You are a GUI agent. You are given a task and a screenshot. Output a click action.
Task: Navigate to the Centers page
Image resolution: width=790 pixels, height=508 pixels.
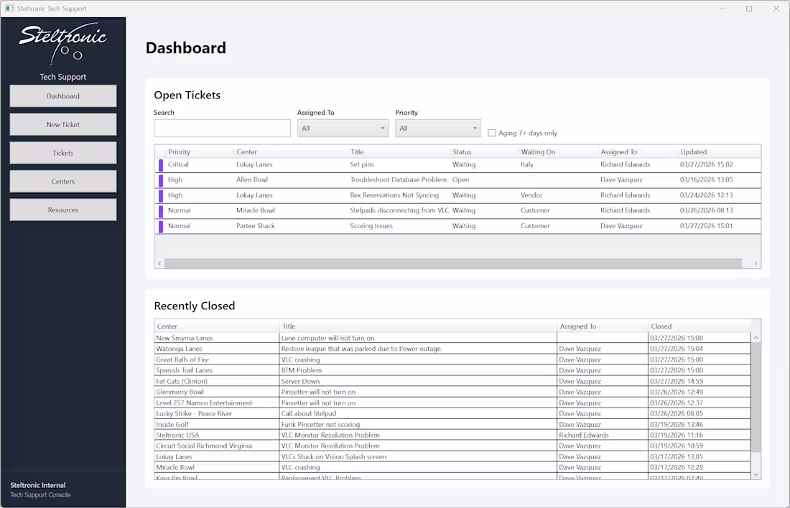pos(62,182)
